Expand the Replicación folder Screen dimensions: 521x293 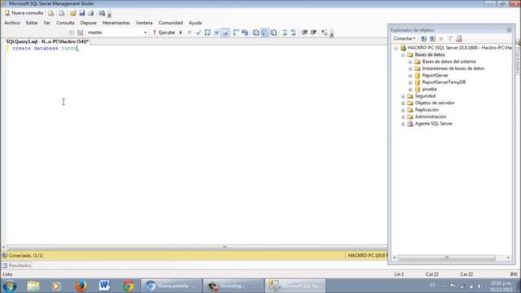point(403,110)
